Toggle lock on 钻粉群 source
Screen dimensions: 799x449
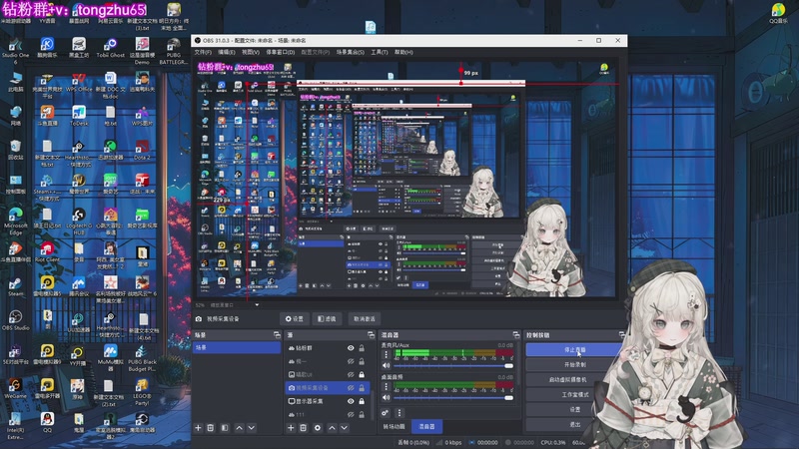pos(362,348)
